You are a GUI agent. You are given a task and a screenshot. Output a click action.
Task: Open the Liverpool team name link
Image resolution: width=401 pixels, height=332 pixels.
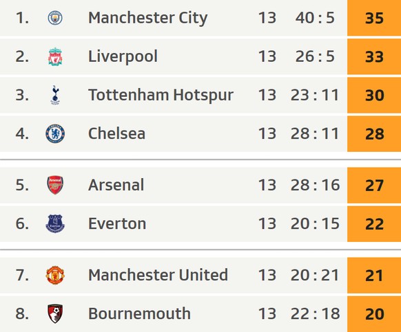(x=123, y=56)
